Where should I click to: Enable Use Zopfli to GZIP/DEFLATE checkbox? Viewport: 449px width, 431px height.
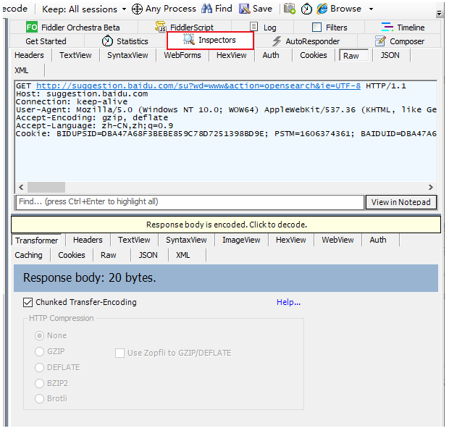tap(119, 353)
